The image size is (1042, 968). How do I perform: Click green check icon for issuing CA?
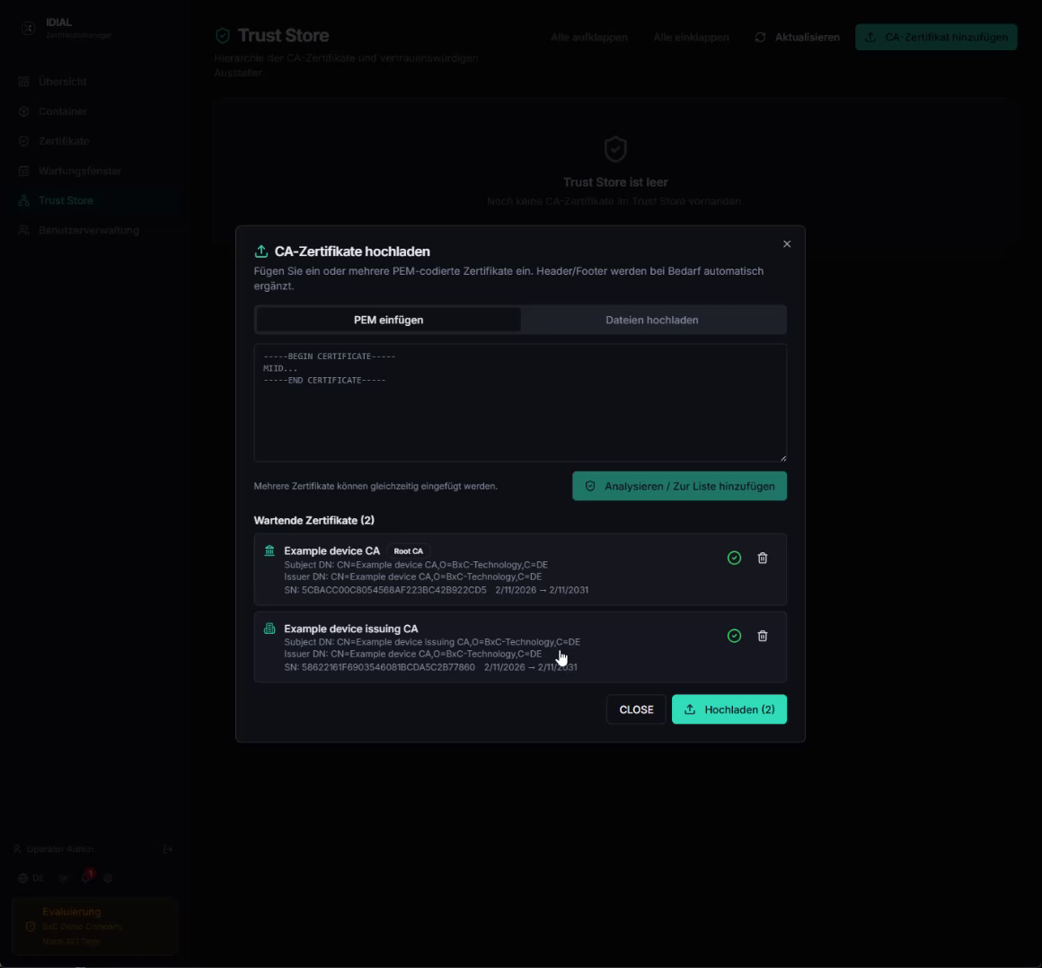pyautogui.click(x=734, y=636)
